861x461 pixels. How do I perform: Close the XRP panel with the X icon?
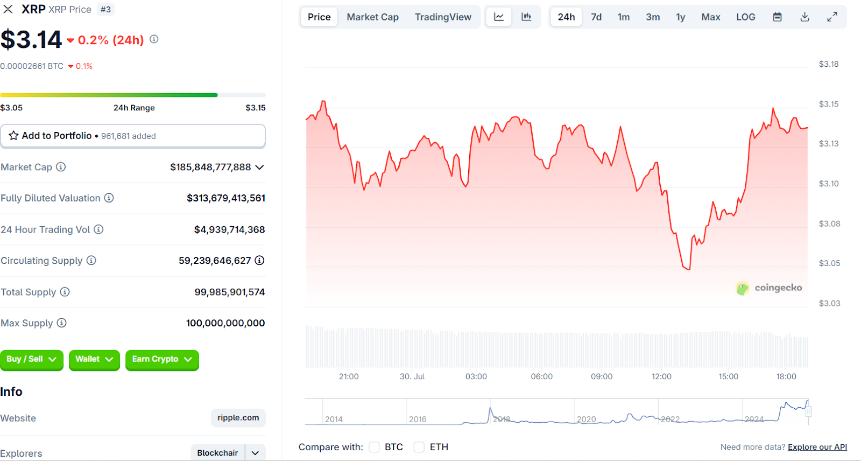[x=8, y=9]
